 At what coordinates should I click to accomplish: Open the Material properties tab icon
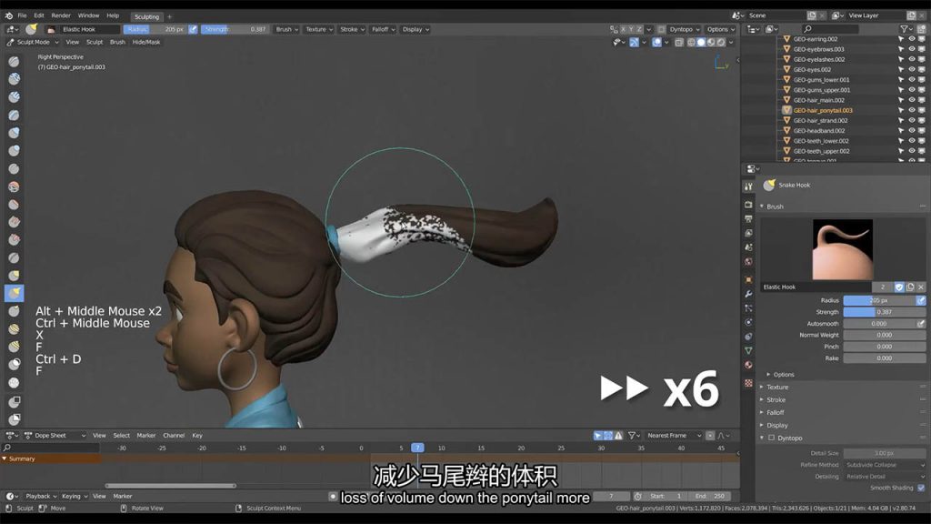(x=749, y=365)
